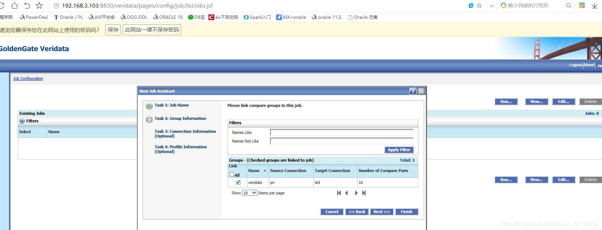Go to Task 2: Group Information

[180, 118]
